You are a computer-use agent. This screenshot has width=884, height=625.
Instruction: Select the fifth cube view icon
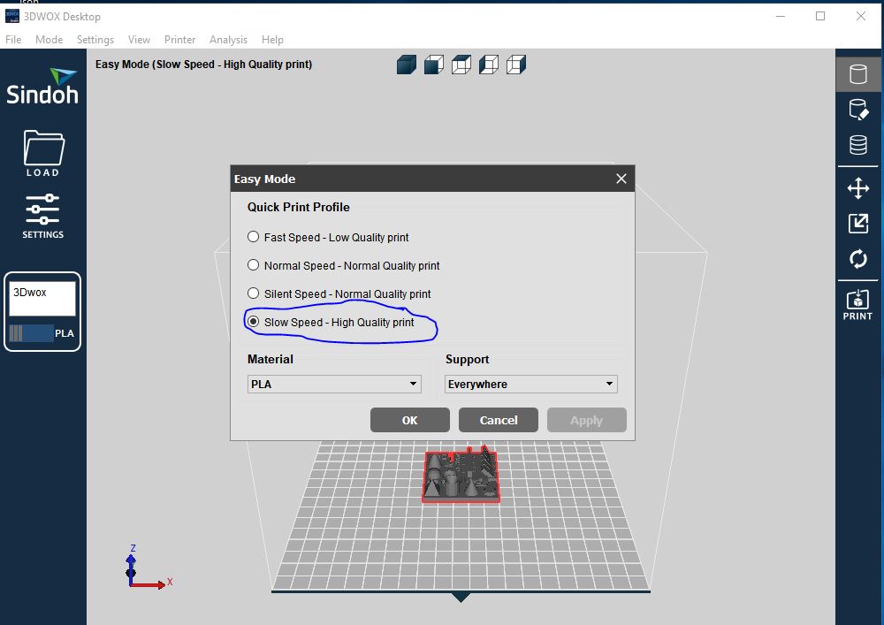click(516, 65)
